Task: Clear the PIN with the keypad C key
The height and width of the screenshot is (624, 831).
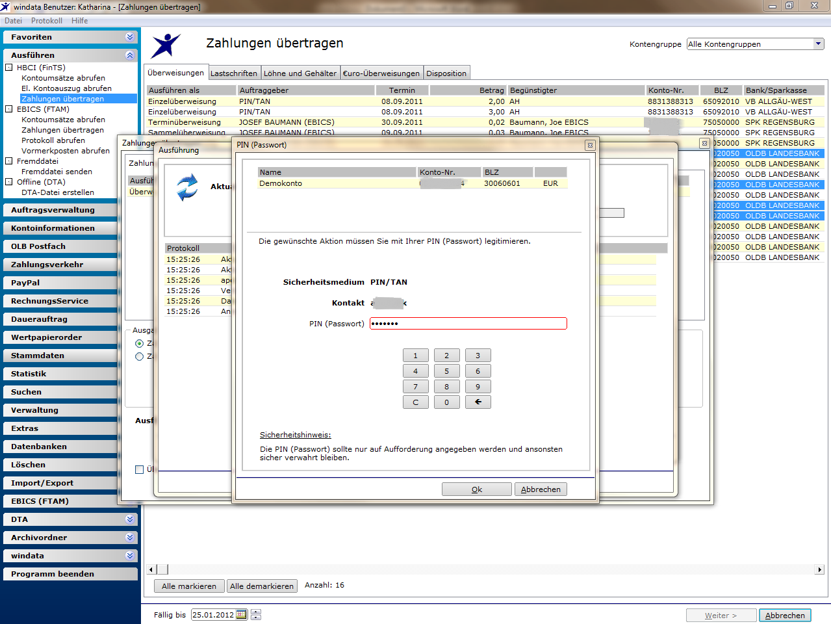Action: (415, 402)
